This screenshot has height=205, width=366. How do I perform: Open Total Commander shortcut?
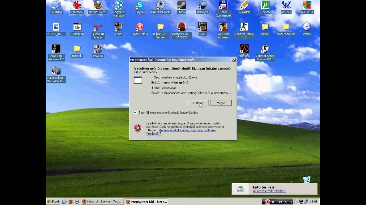(223, 9)
